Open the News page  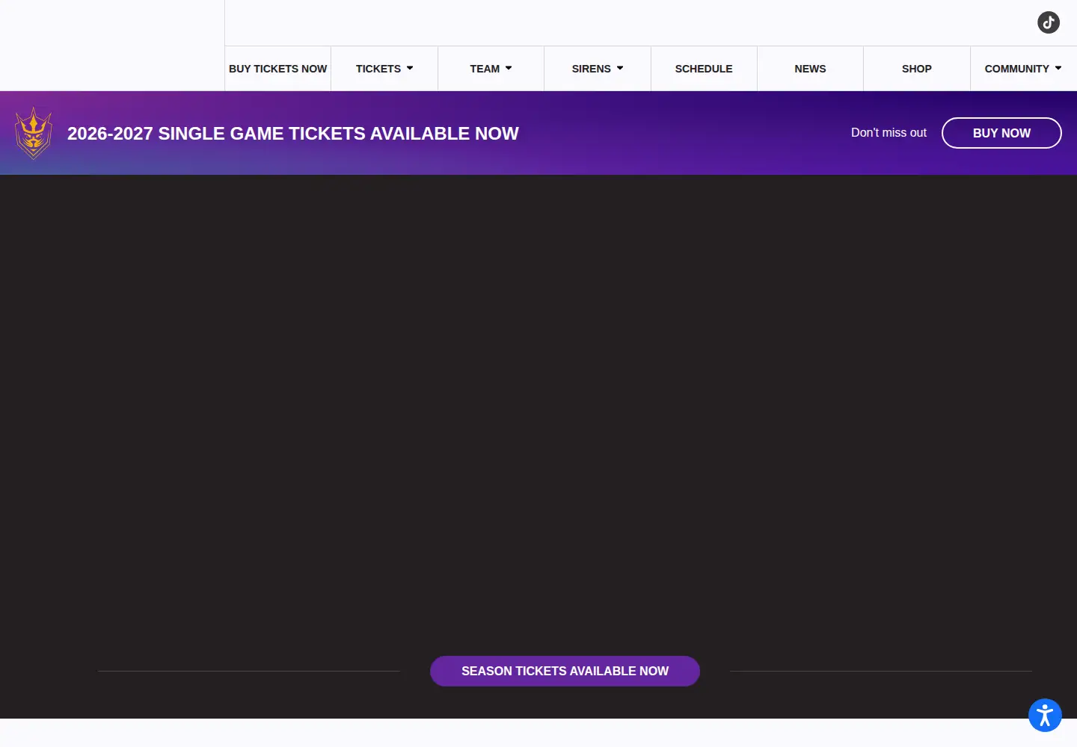tap(810, 69)
